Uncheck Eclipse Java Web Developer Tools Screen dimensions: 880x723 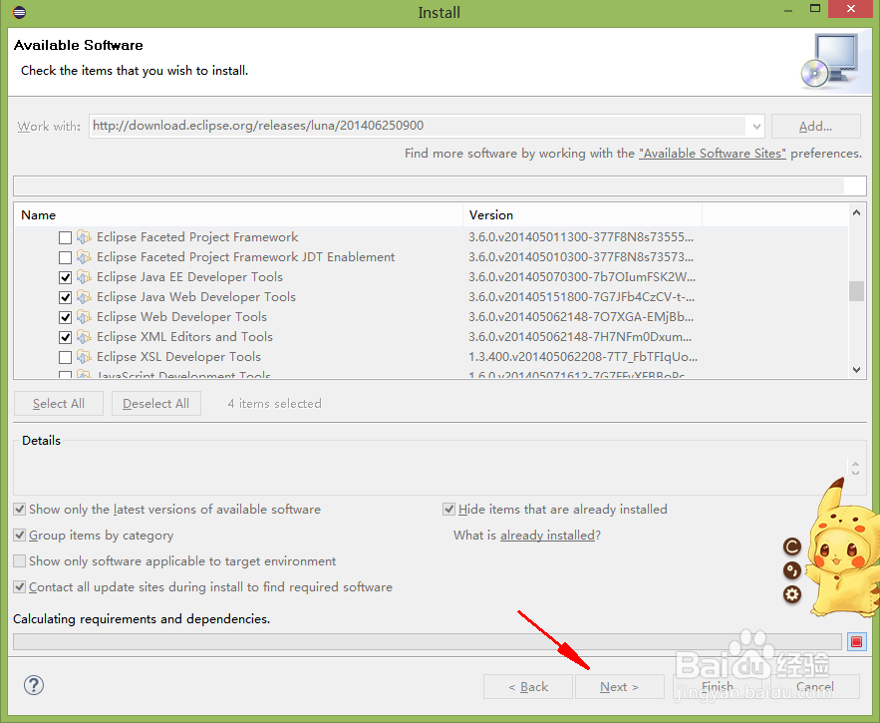[x=65, y=297]
